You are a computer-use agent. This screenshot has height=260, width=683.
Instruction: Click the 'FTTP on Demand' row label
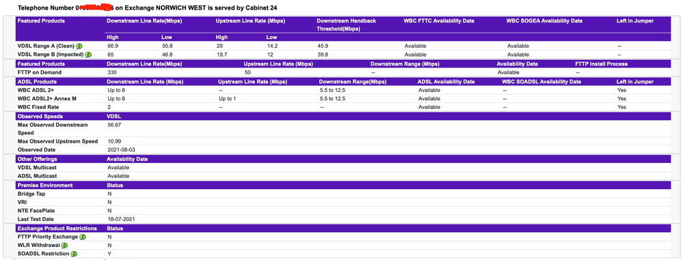[40, 72]
